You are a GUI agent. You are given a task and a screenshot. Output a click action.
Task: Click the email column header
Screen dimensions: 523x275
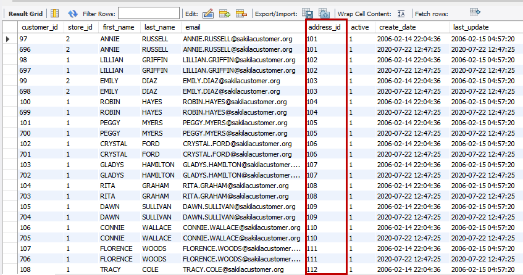193,27
